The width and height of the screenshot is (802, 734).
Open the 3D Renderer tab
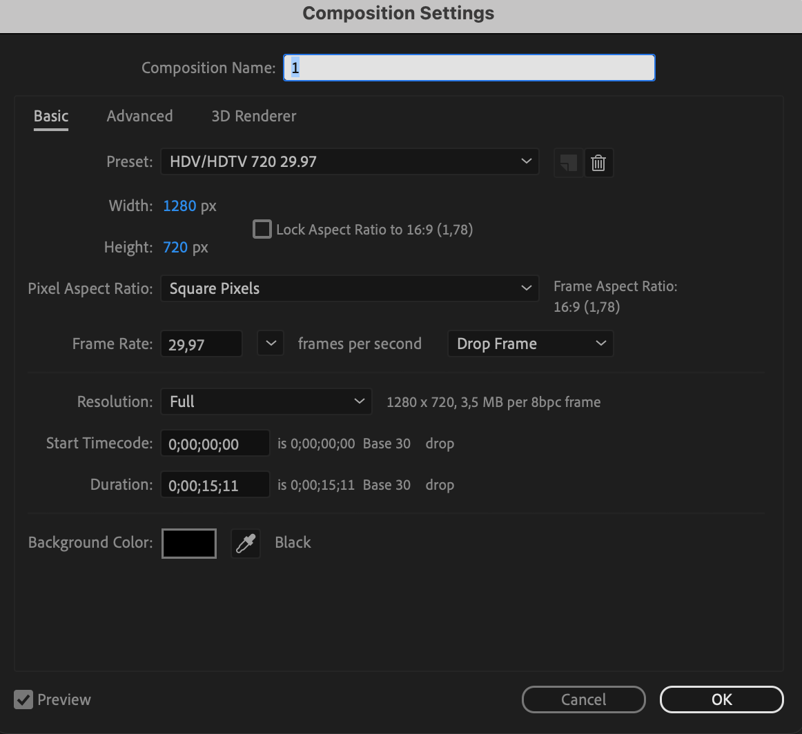click(253, 116)
